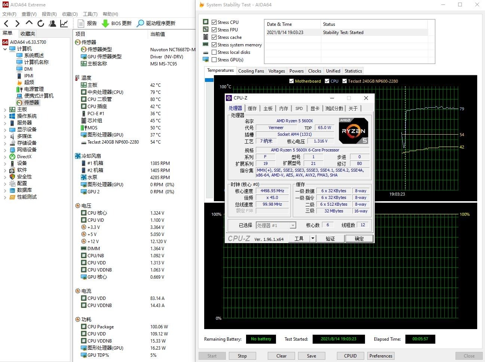The image size is (485, 362).
Task: Enable the Stress local disks checkbox
Action: click(214, 52)
